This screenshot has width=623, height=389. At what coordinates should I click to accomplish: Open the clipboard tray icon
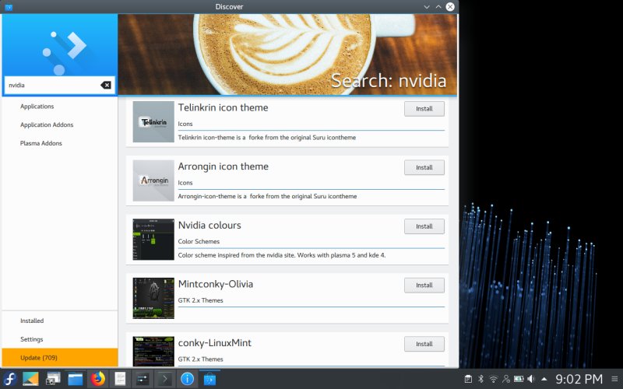pyautogui.click(x=468, y=379)
